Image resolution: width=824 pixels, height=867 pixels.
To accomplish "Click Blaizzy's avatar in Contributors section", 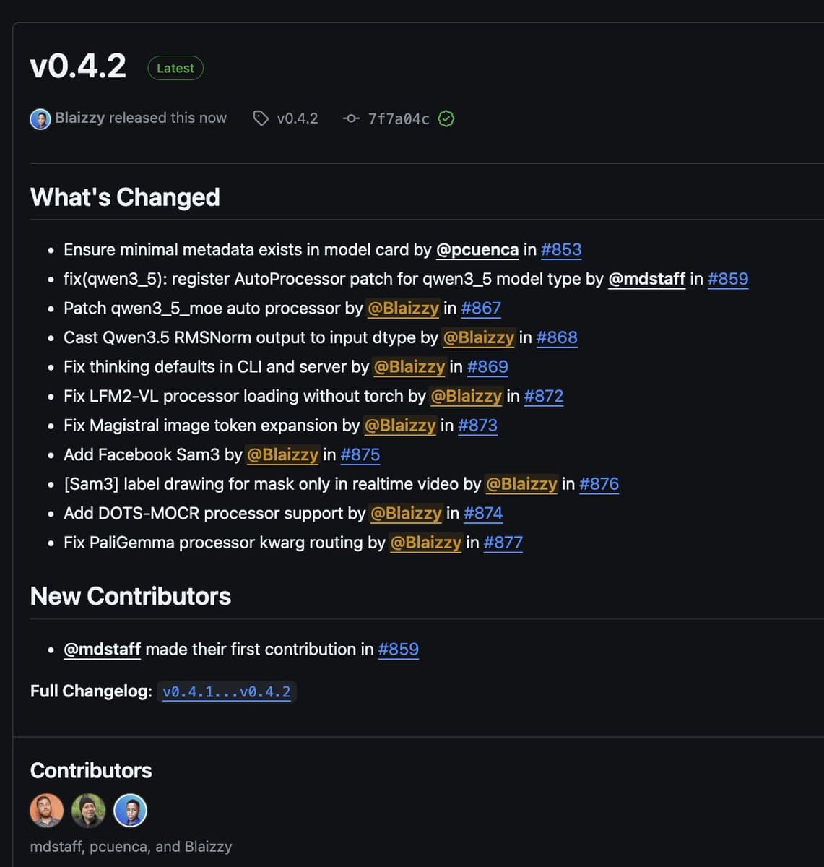I will pyautogui.click(x=130, y=810).
